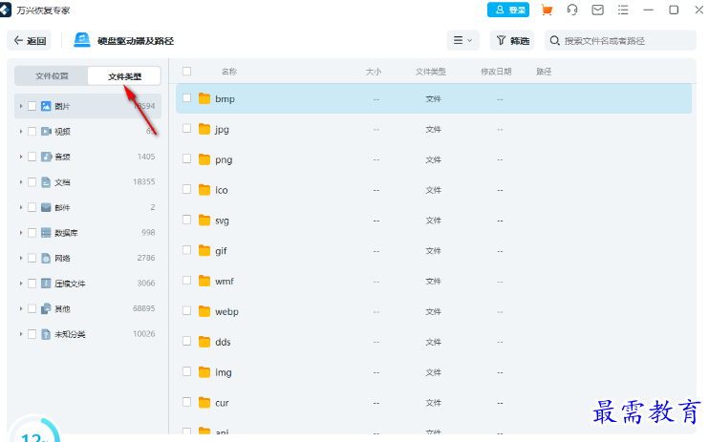Click the 筛选 filter button
This screenshot has width=709, height=442.
point(513,41)
